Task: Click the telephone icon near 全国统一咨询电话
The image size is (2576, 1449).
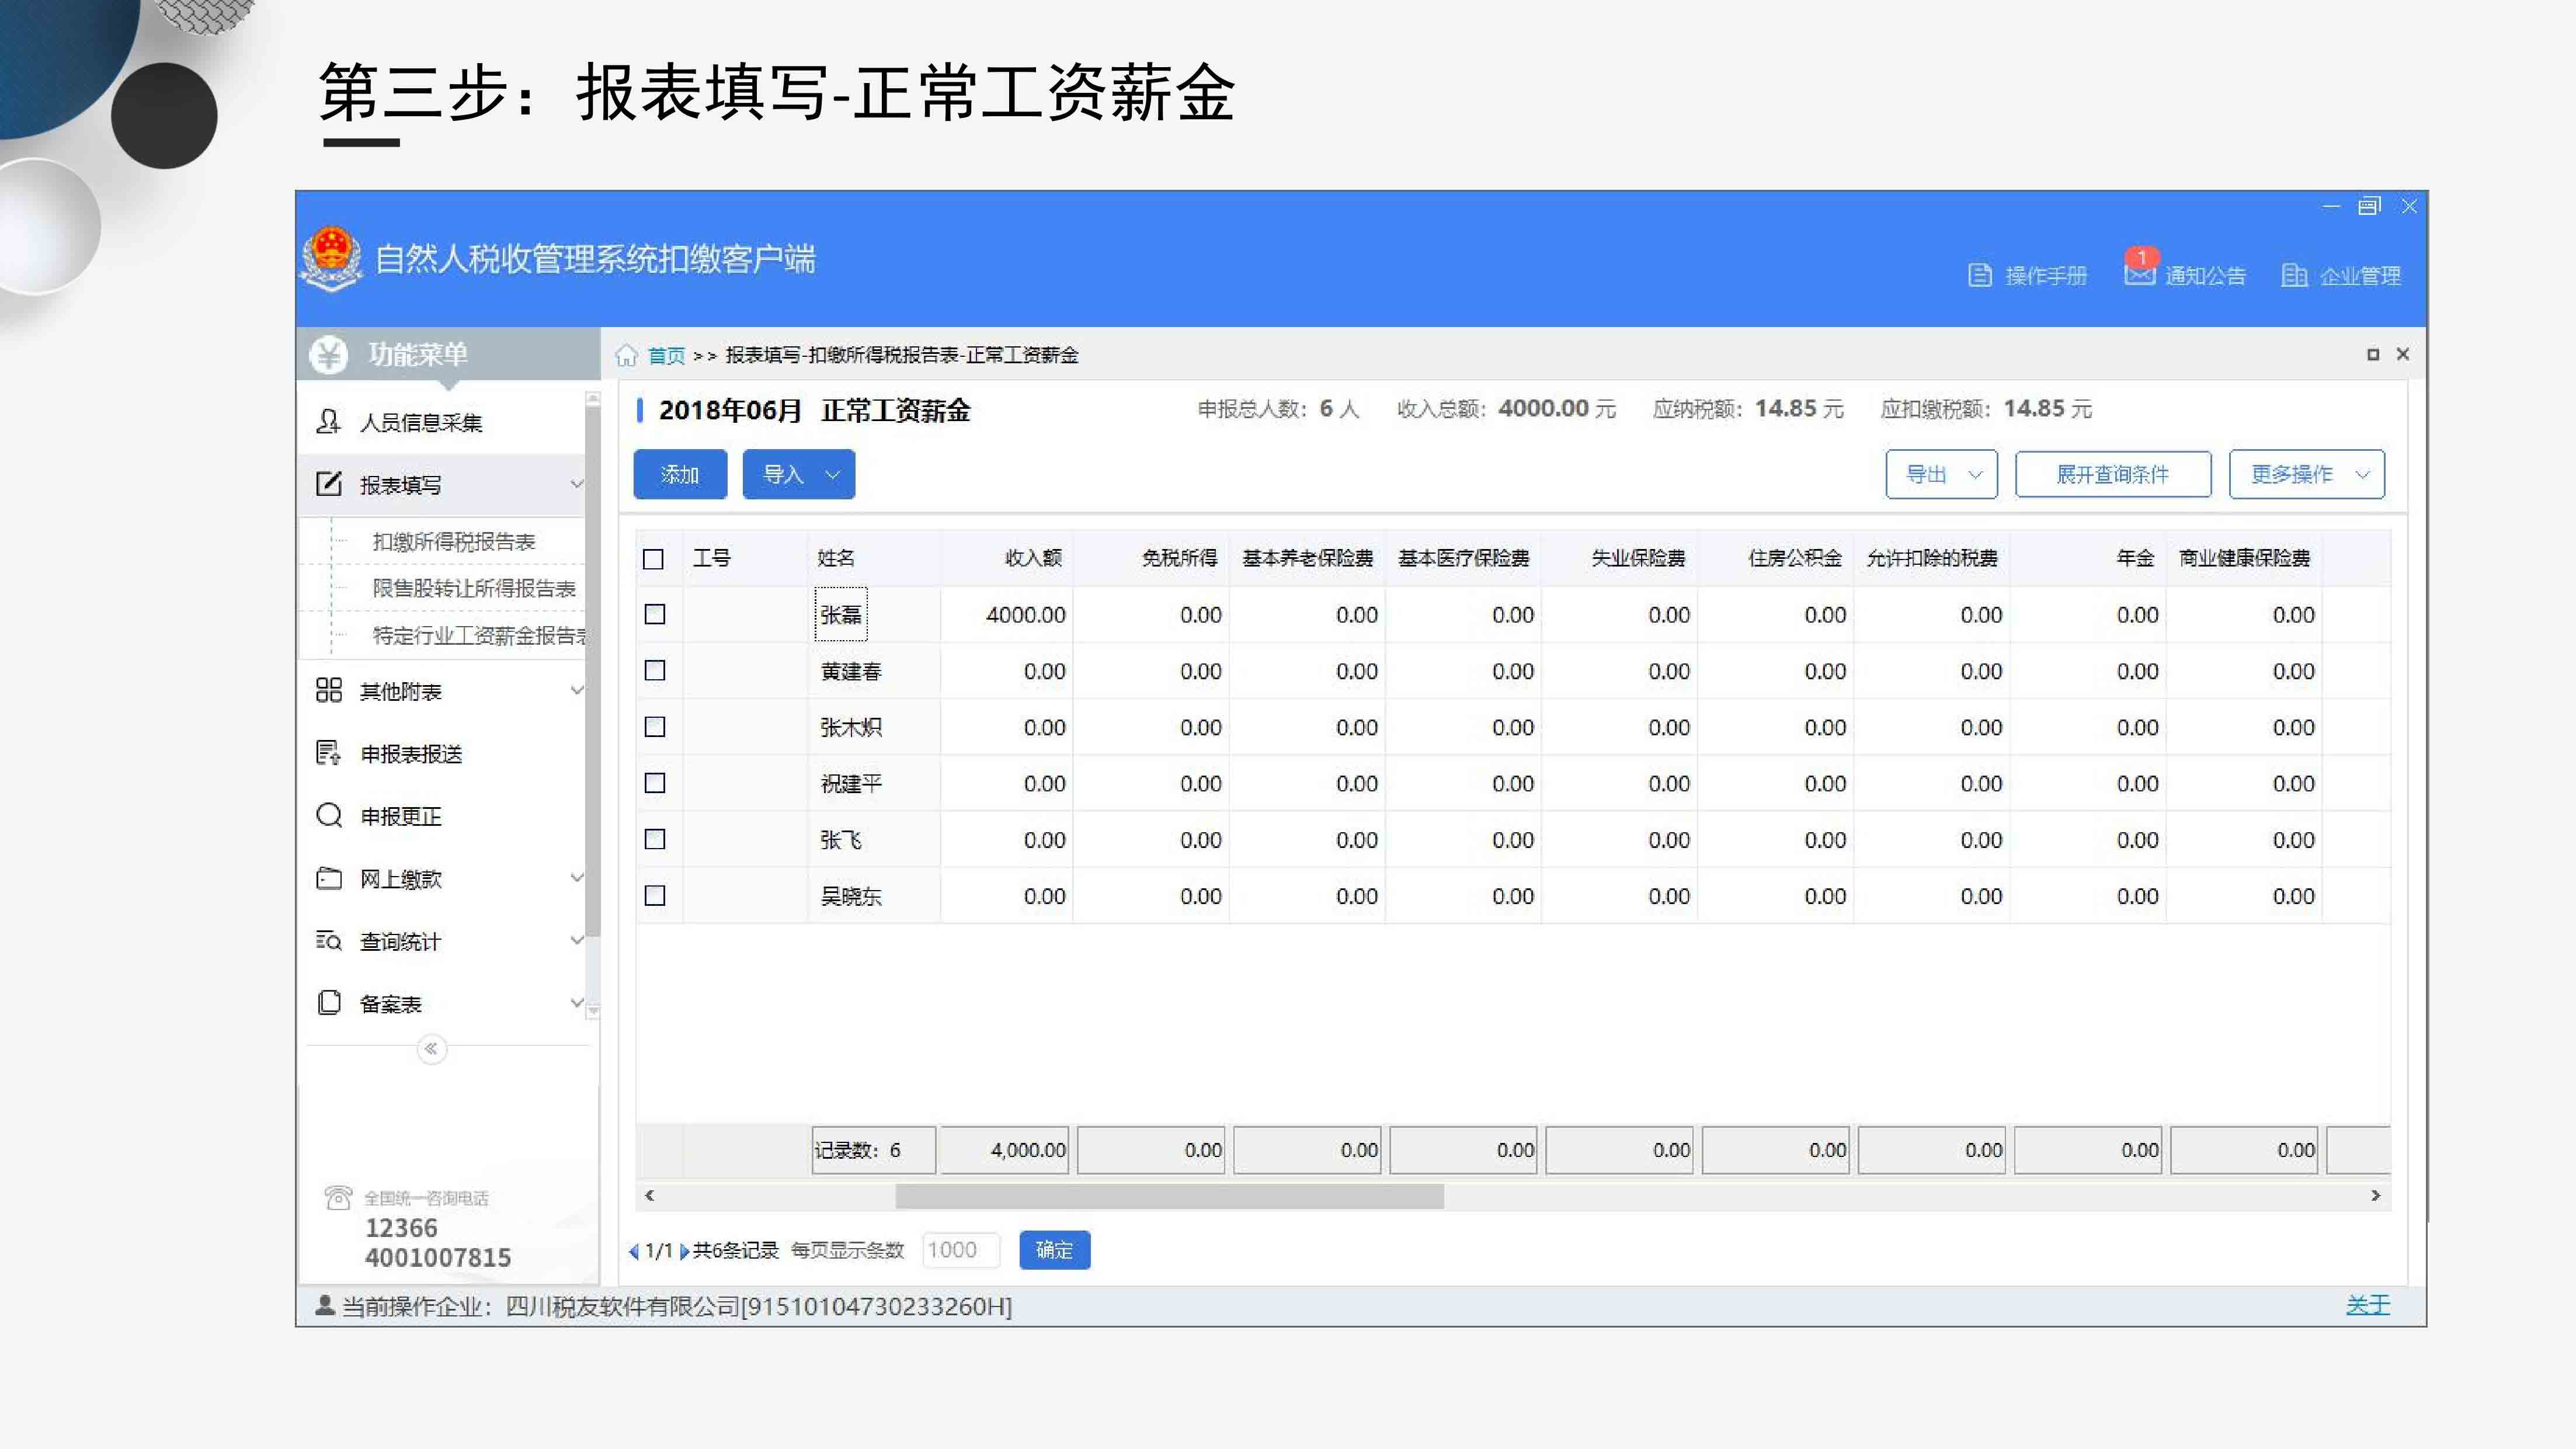Action: (338, 1197)
